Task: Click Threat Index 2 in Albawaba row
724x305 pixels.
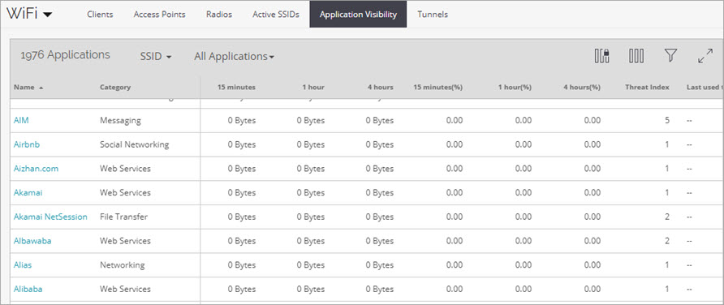Action: [666, 241]
